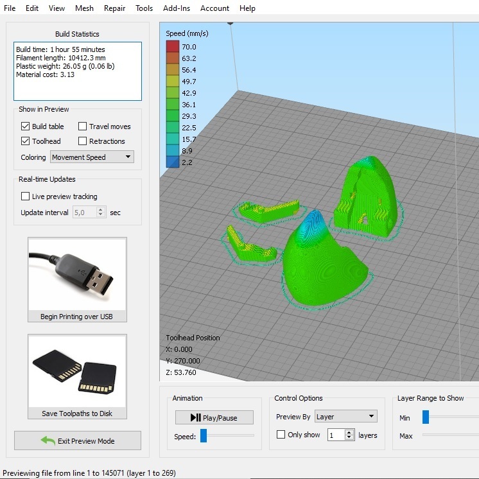Click the yellow 49.7 speed legend swatch
This screenshot has height=479, width=479.
tap(173, 81)
